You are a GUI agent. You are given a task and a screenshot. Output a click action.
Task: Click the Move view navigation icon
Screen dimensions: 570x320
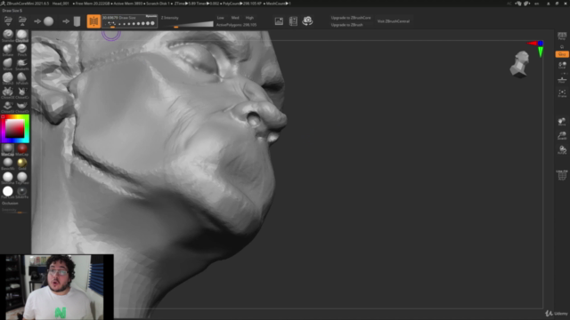pos(562,122)
